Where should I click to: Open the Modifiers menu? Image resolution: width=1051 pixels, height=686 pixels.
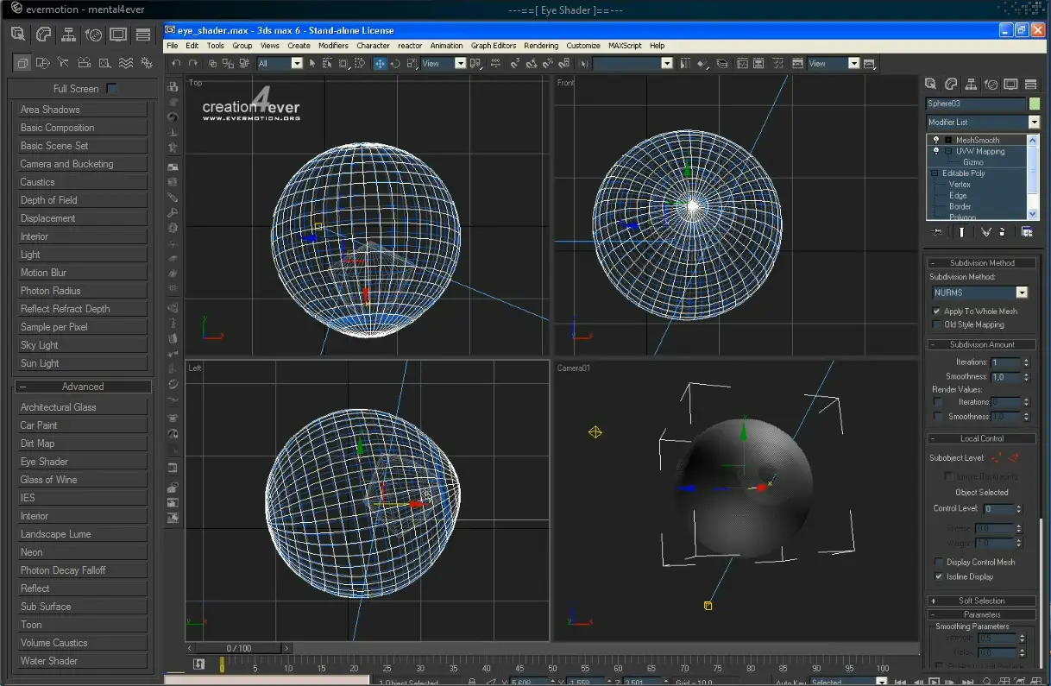point(333,45)
